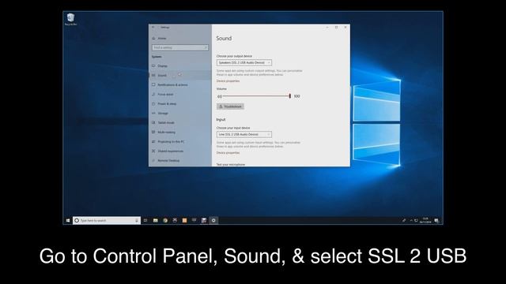Click the Display monitor icon in sidebar
This screenshot has height=284, width=506.
click(153, 65)
